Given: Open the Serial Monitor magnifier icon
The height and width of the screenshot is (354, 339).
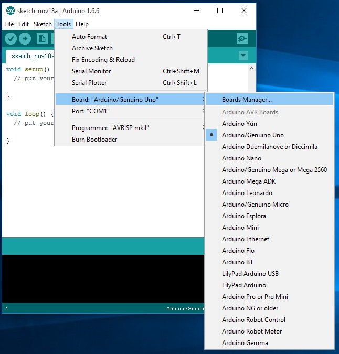Looking at the screenshot, I should 242,39.
